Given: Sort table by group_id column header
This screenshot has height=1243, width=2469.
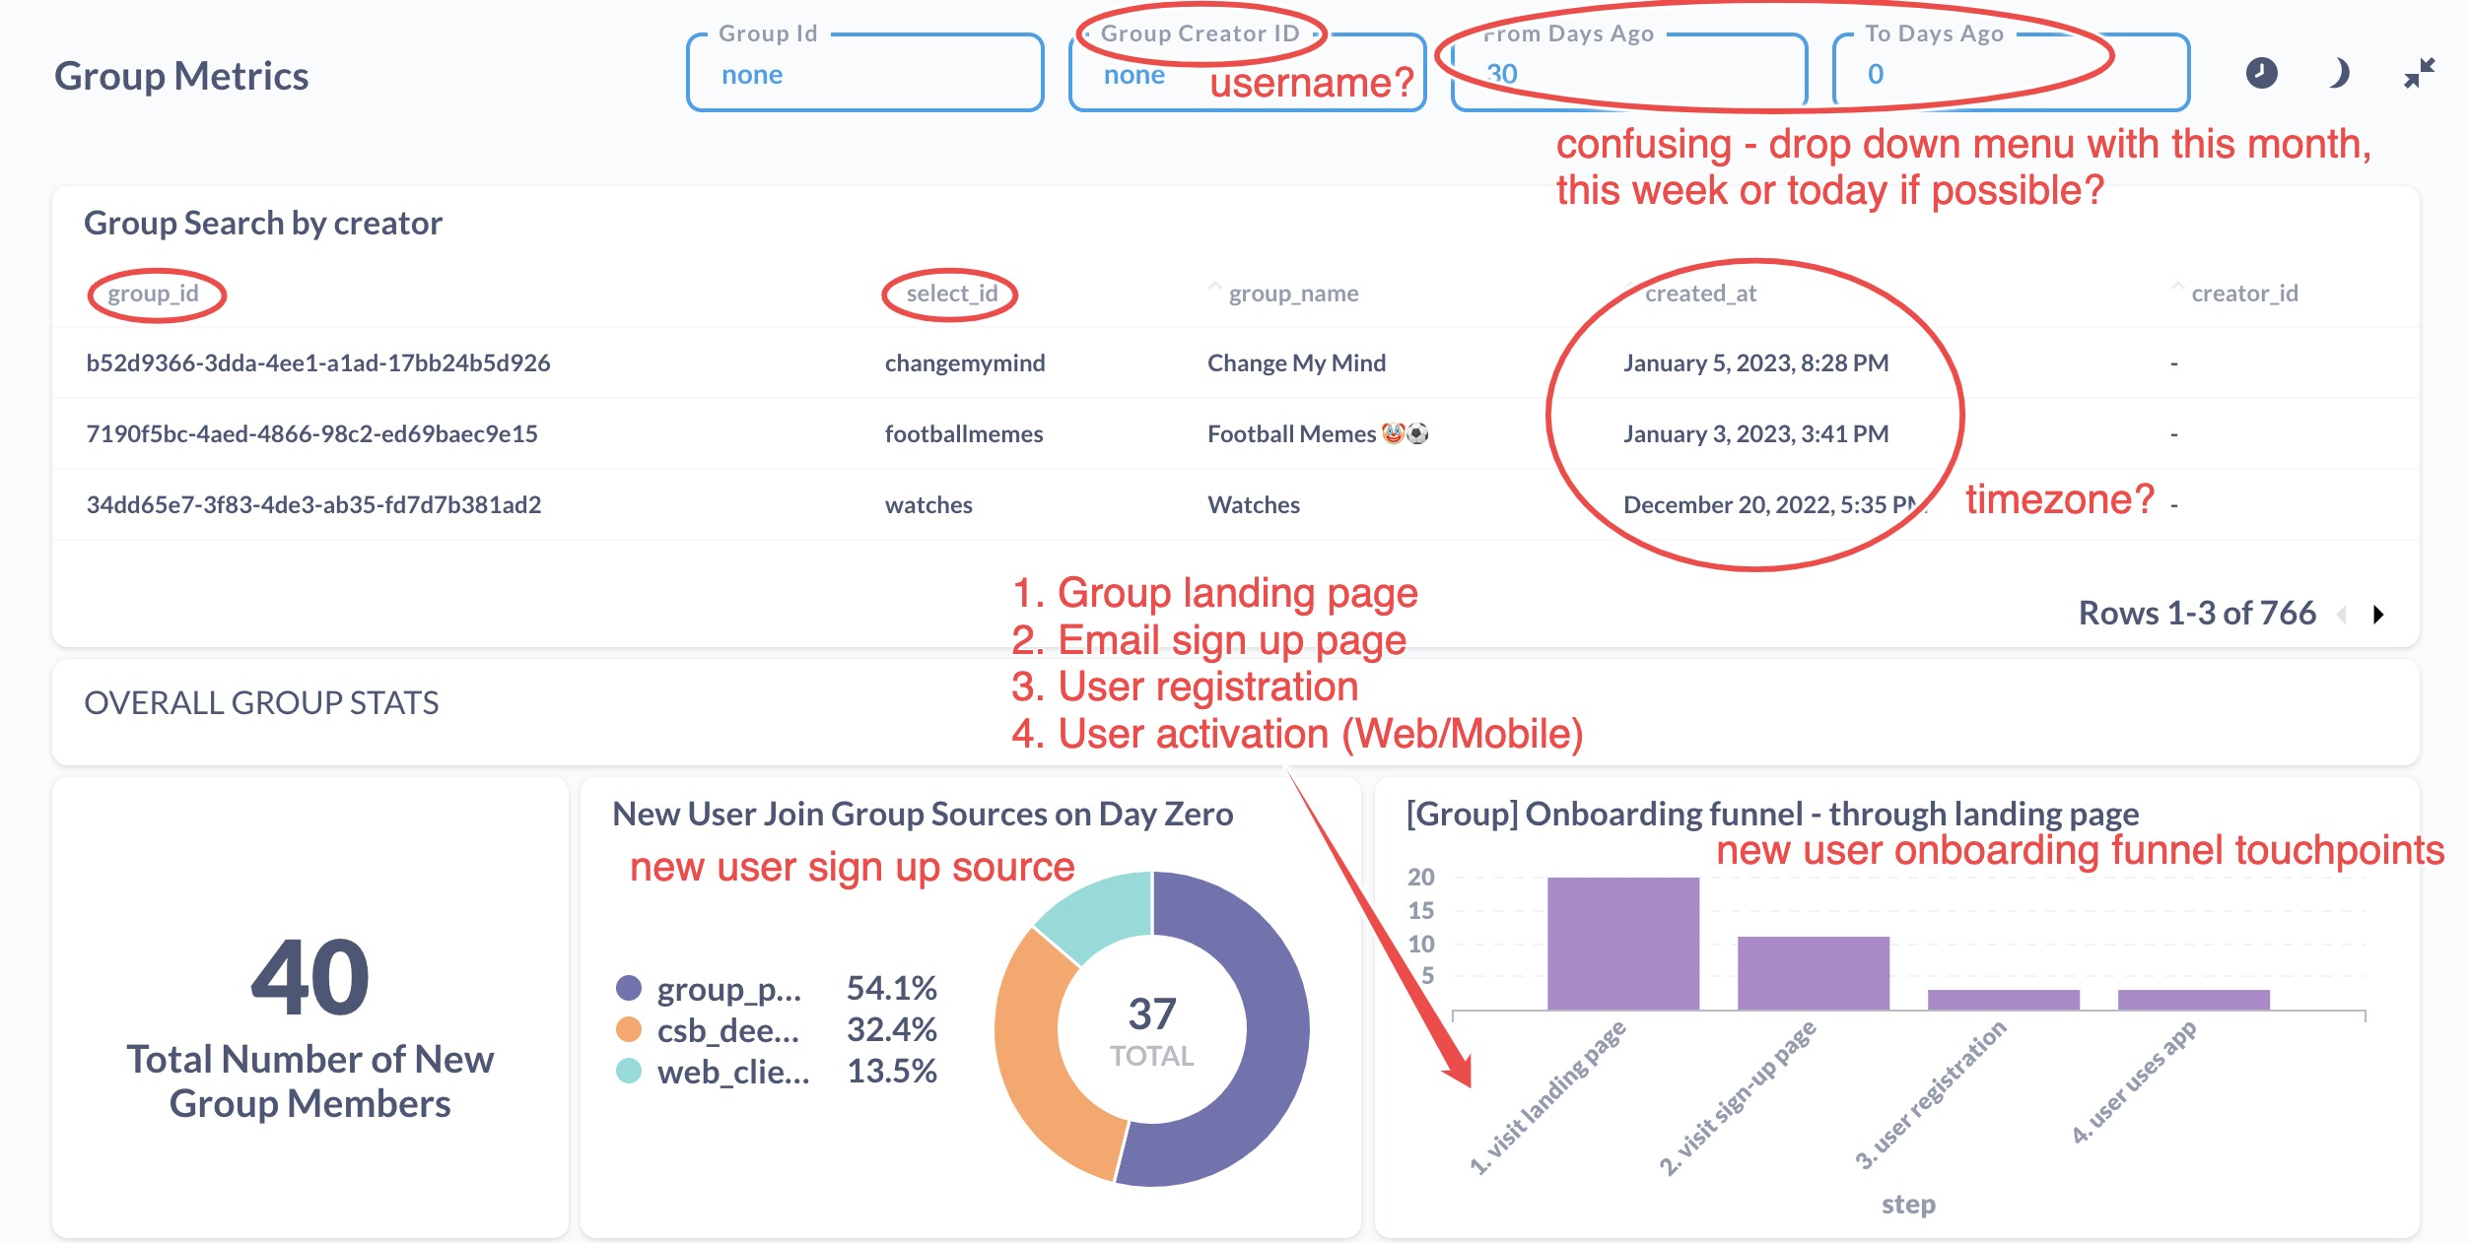Looking at the screenshot, I should tap(153, 294).
